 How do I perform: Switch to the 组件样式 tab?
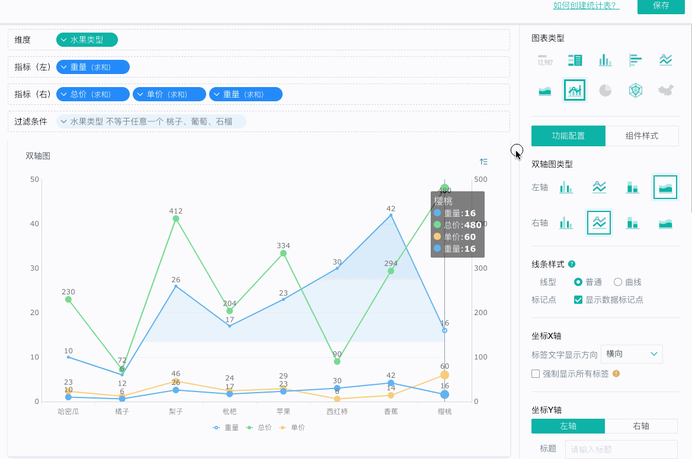point(642,136)
